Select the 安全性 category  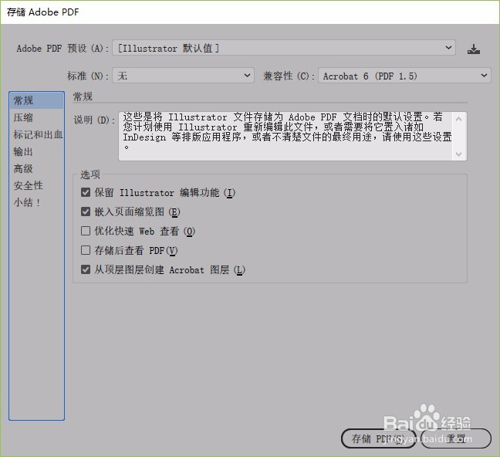37,185
